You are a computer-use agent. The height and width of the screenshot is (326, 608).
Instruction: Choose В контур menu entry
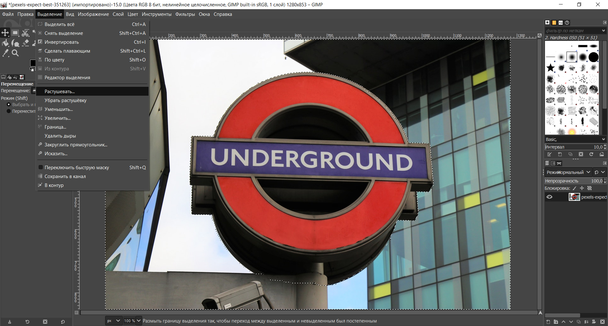click(92, 185)
